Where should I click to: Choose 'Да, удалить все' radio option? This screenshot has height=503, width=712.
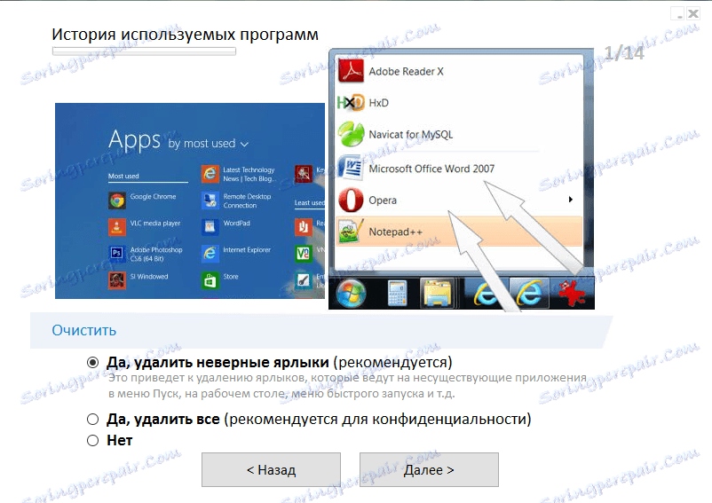pyautogui.click(x=92, y=419)
